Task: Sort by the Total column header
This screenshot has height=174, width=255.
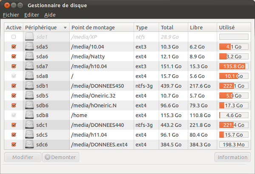Action: [x=173, y=28]
